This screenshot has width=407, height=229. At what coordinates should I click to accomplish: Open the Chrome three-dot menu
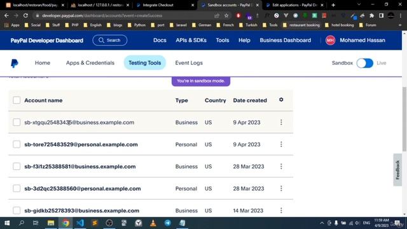[x=400, y=15]
